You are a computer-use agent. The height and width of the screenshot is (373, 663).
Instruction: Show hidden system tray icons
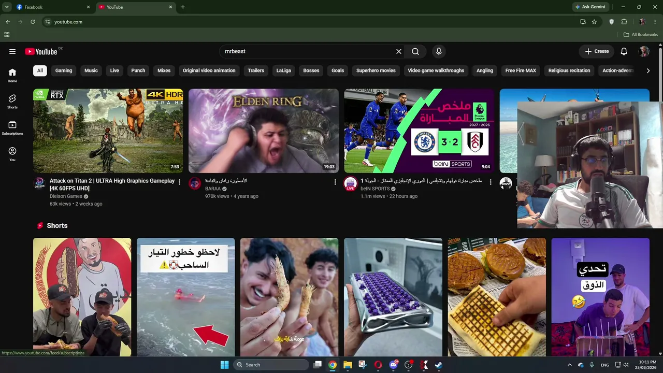[x=570, y=365]
